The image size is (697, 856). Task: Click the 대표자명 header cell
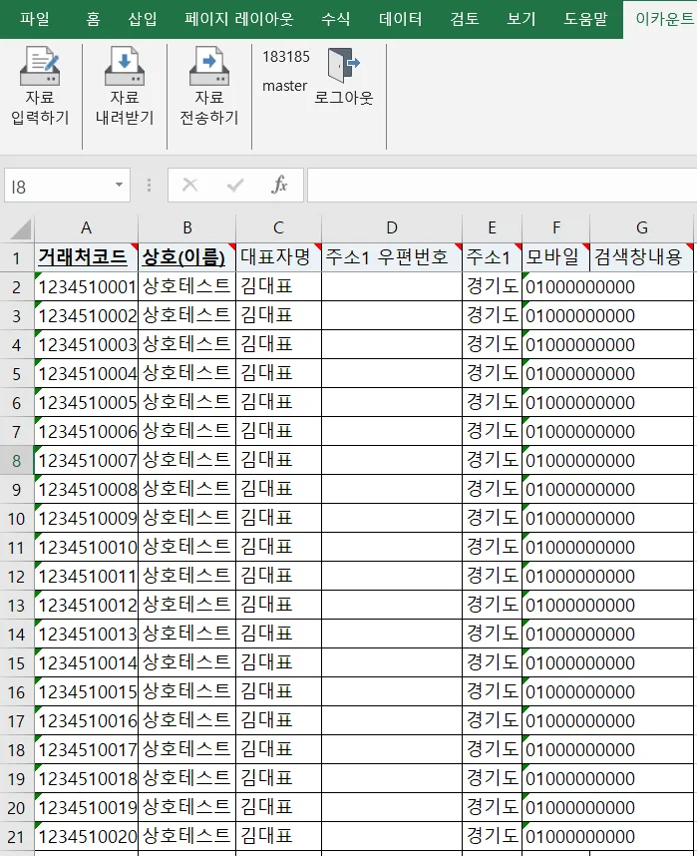[278, 257]
